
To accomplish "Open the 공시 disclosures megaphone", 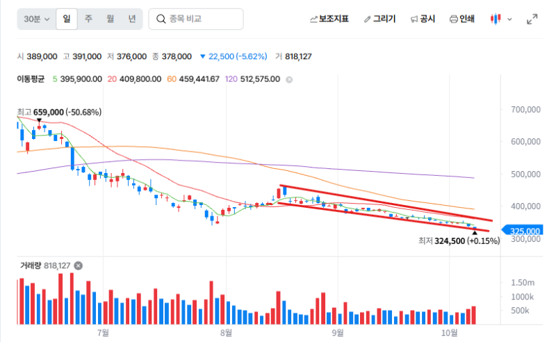I will tap(423, 19).
